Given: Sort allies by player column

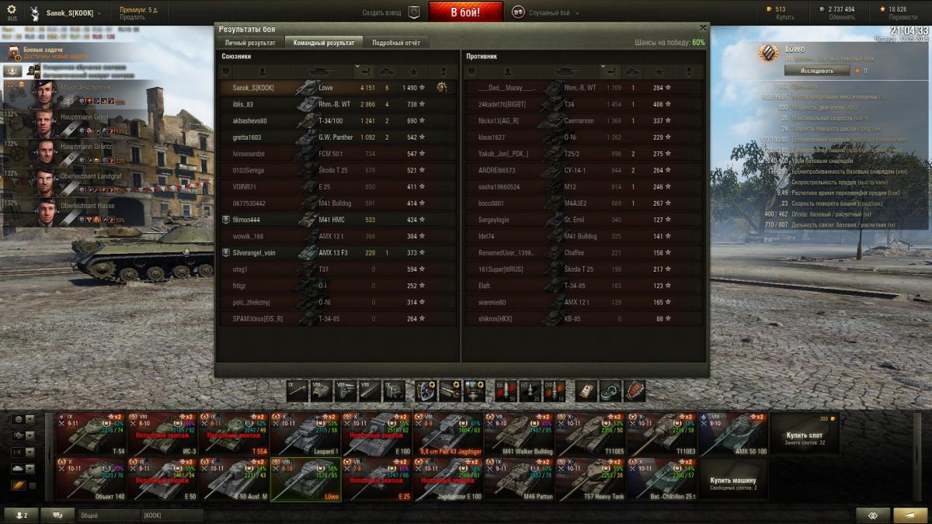Looking at the screenshot, I should pos(261,71).
